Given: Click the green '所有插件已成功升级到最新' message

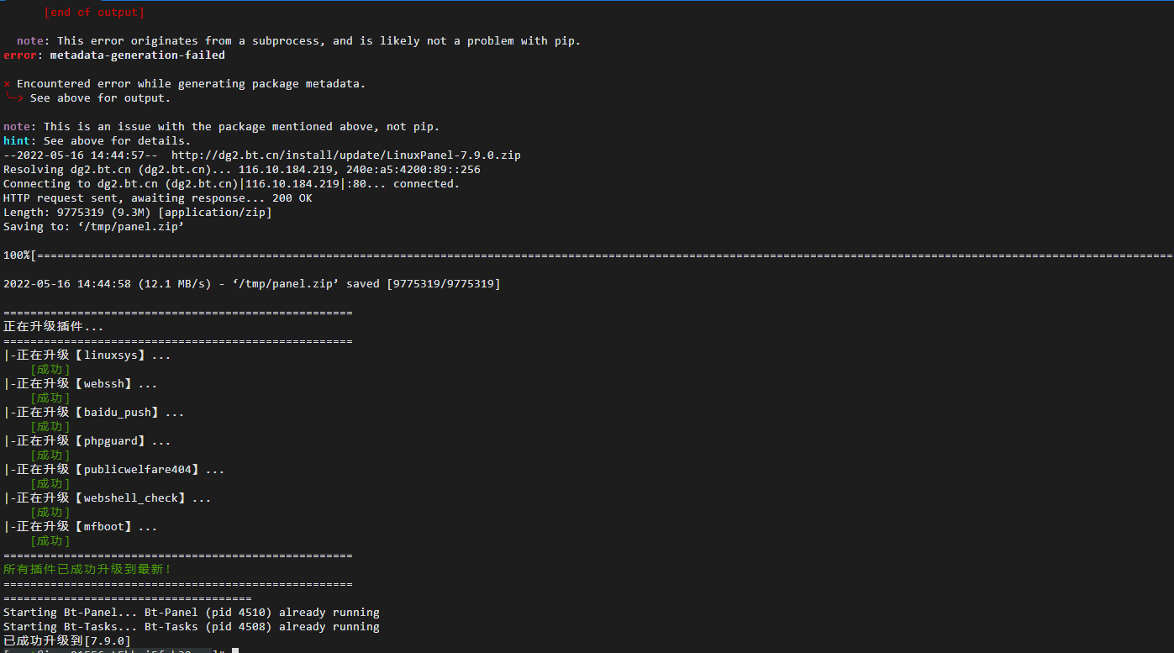Looking at the screenshot, I should (87, 570).
